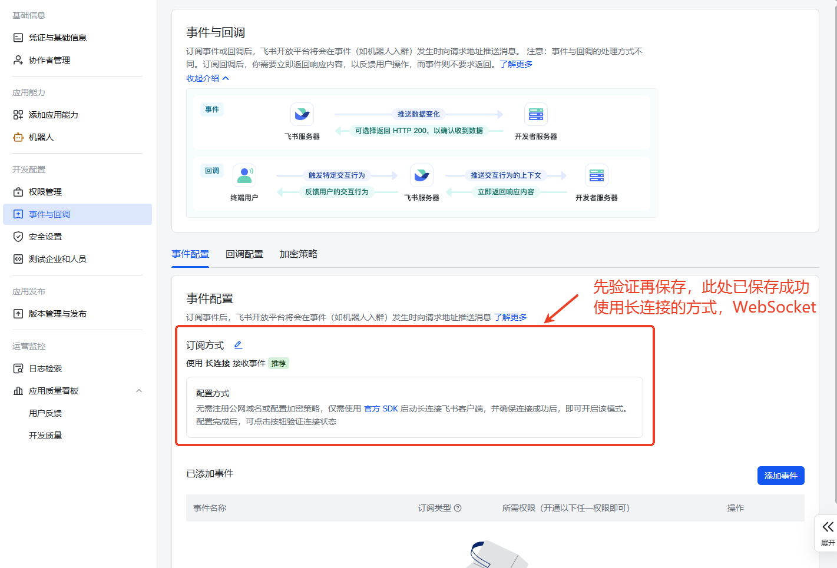
Task: Click the 操作 column header
Action: tap(736, 508)
